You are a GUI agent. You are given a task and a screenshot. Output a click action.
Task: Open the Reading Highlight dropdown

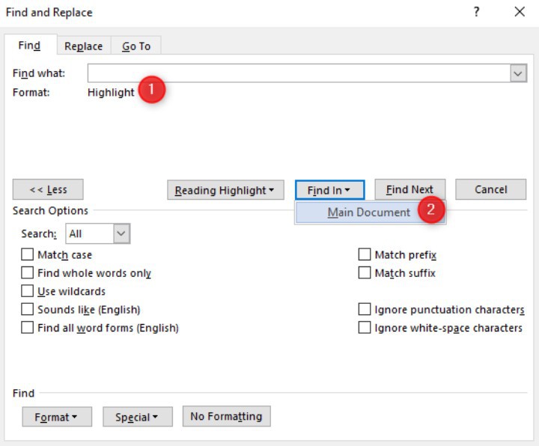coord(225,189)
